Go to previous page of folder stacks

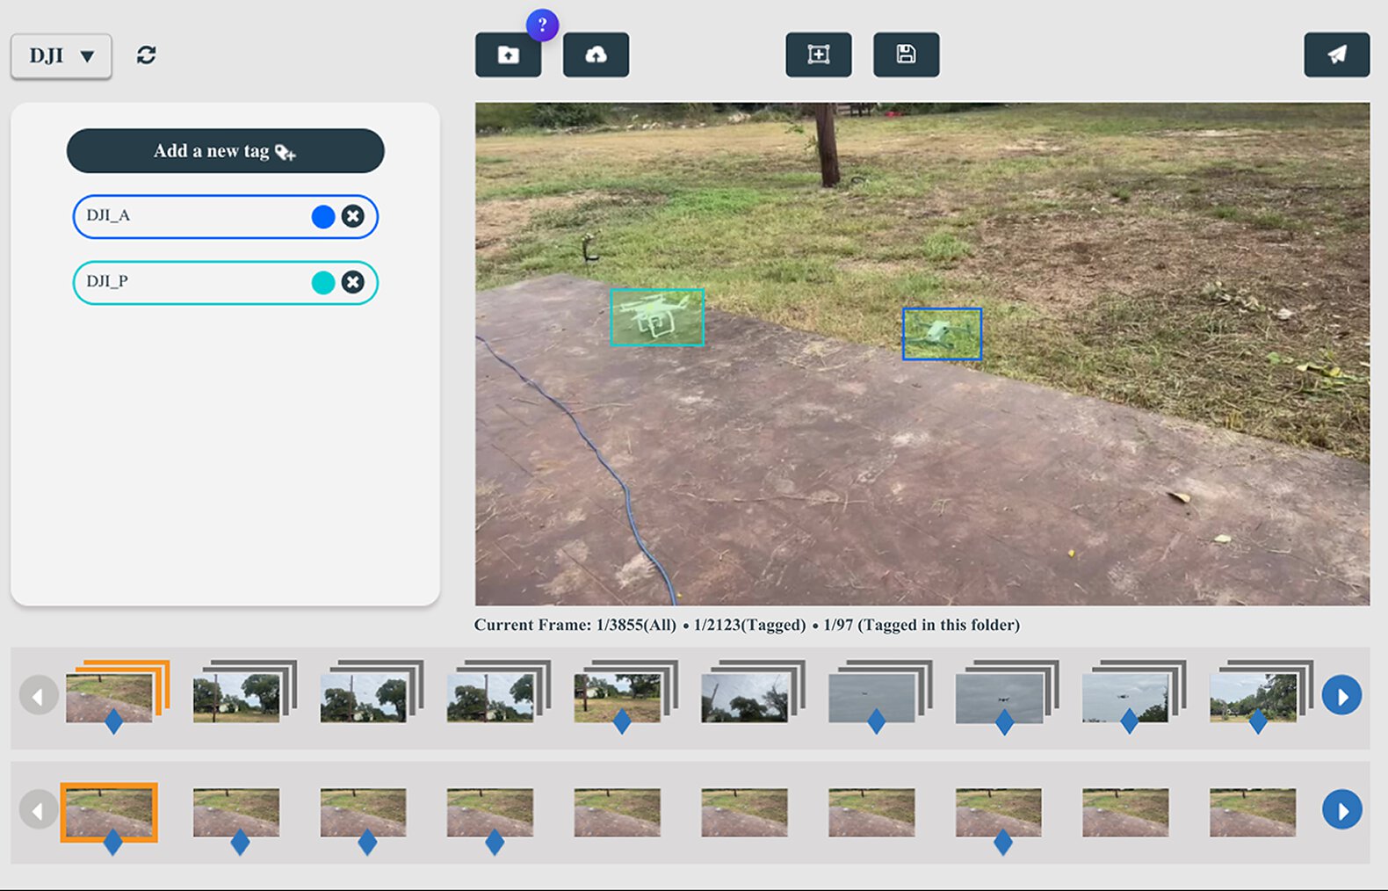pyautogui.click(x=39, y=695)
